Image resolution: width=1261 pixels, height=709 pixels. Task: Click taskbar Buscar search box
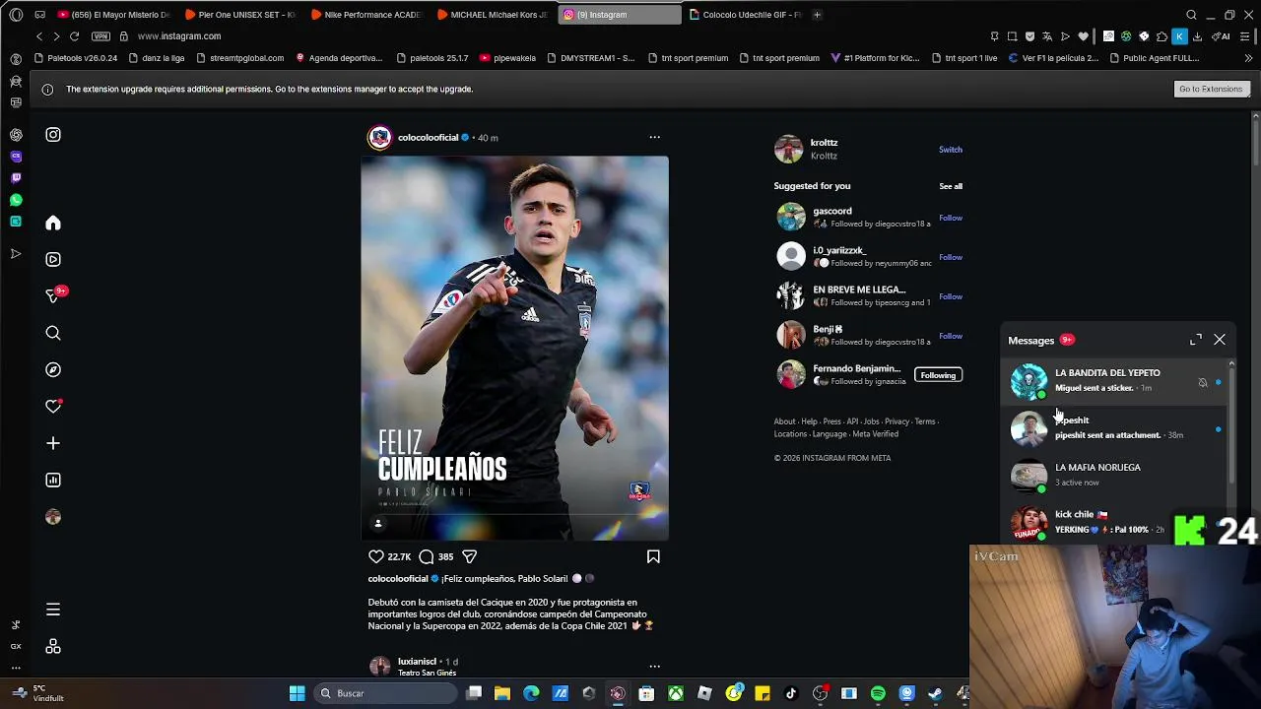tap(385, 693)
